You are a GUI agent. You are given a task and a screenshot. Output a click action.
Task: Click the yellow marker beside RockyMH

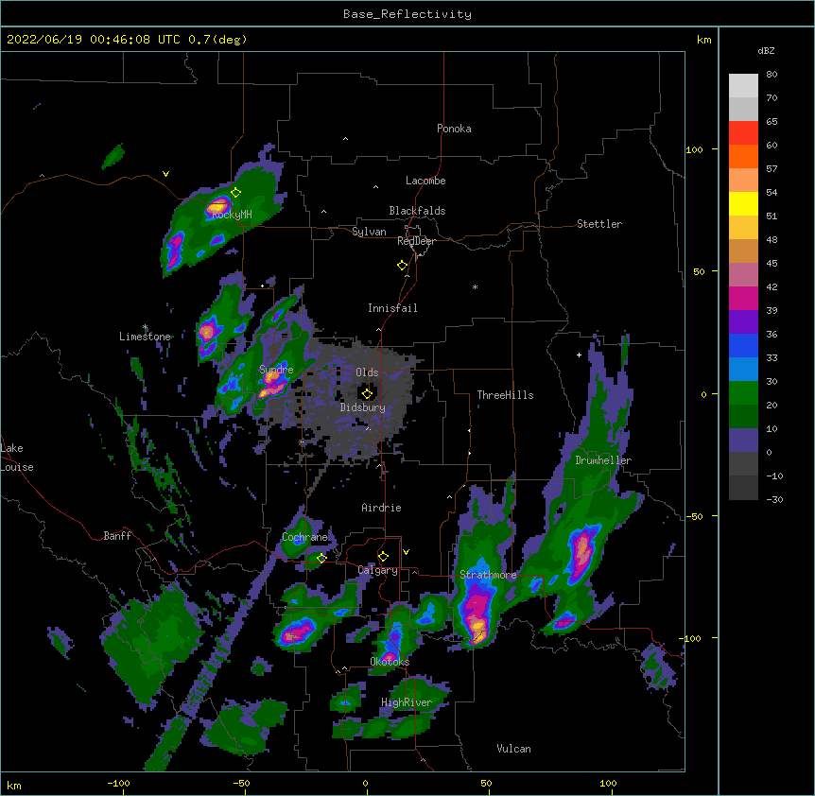tap(235, 192)
